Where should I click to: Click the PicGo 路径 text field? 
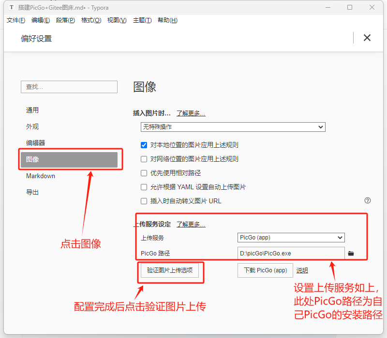coord(291,253)
